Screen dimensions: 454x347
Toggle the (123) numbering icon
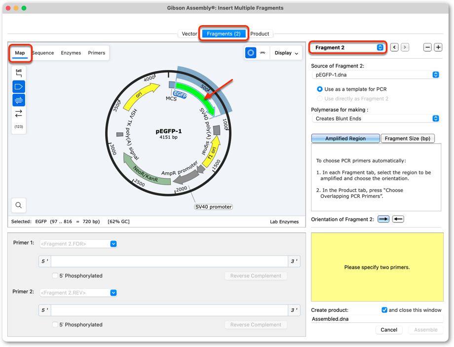19,126
